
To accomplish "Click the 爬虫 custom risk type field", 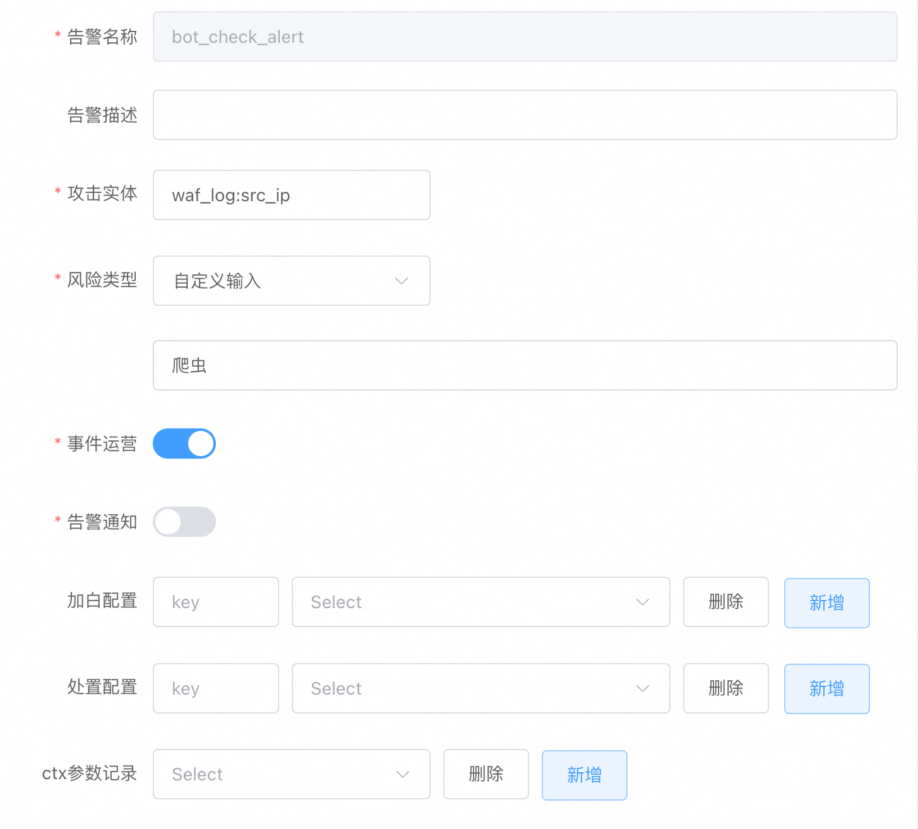I will click(525, 365).
